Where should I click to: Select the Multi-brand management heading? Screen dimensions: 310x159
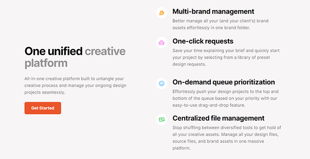click(213, 11)
